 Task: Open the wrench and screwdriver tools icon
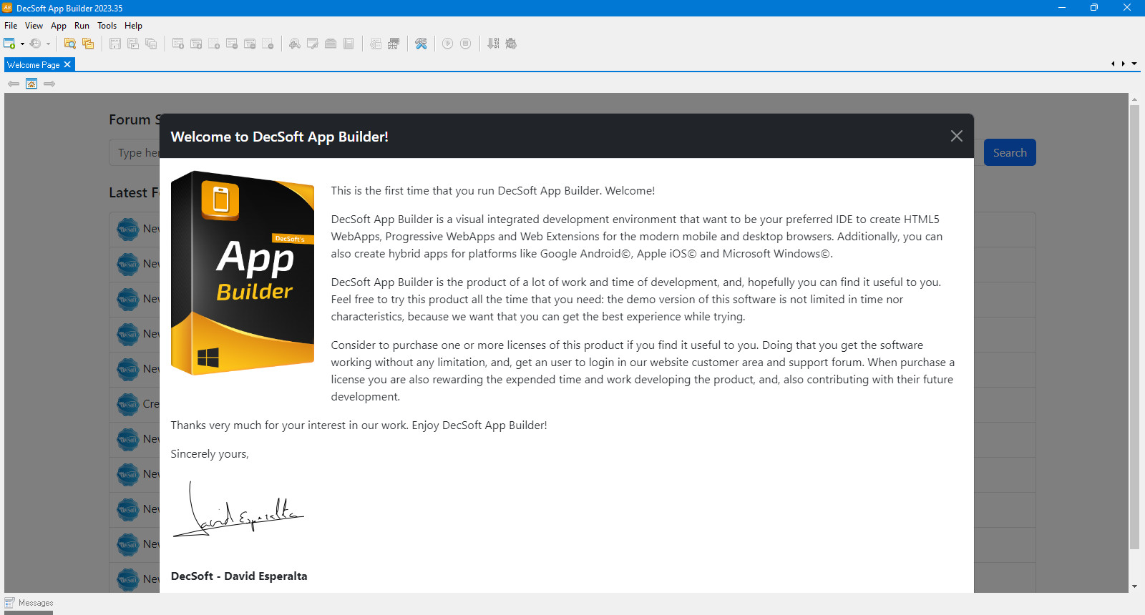point(421,44)
